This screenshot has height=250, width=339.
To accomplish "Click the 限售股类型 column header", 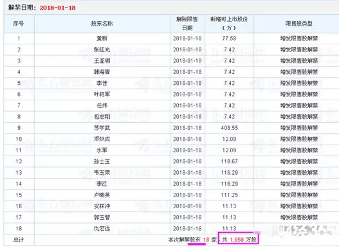I will [298, 24].
